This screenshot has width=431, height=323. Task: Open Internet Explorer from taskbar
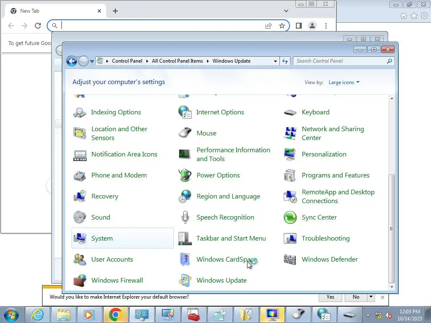pos(37,315)
